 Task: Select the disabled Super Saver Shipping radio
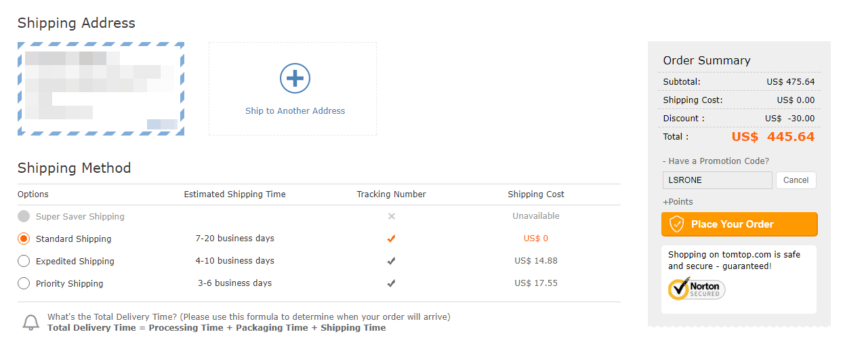(x=24, y=216)
